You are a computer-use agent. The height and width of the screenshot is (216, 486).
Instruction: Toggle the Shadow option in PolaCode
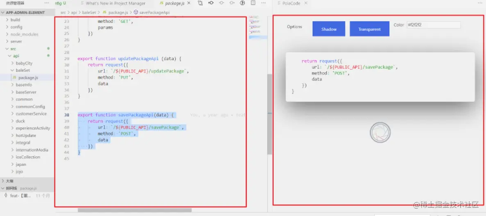[329, 29]
